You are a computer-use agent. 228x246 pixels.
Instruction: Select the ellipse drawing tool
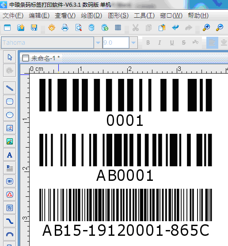coord(10,115)
